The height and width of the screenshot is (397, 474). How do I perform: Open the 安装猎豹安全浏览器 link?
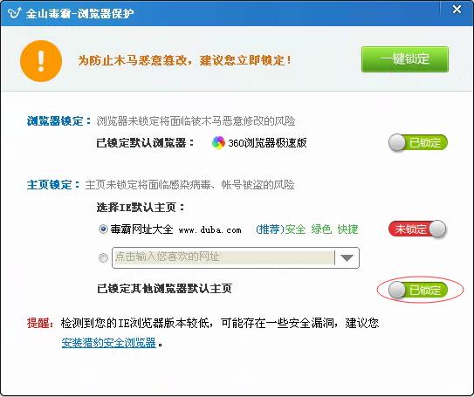coord(109,343)
